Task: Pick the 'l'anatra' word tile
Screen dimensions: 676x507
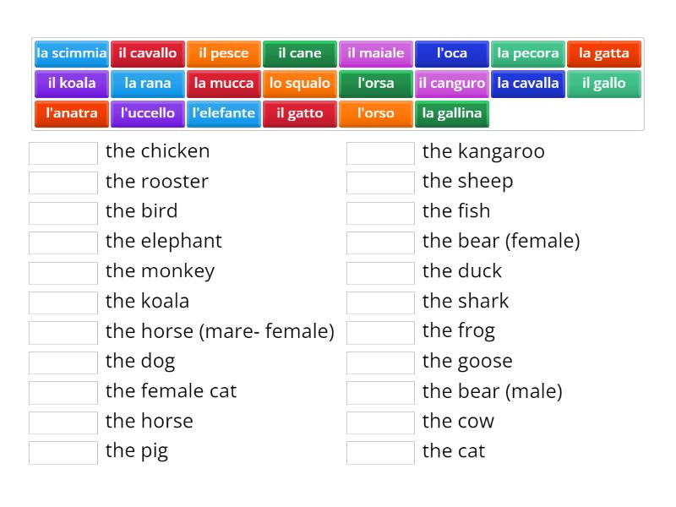Action: 72,113
